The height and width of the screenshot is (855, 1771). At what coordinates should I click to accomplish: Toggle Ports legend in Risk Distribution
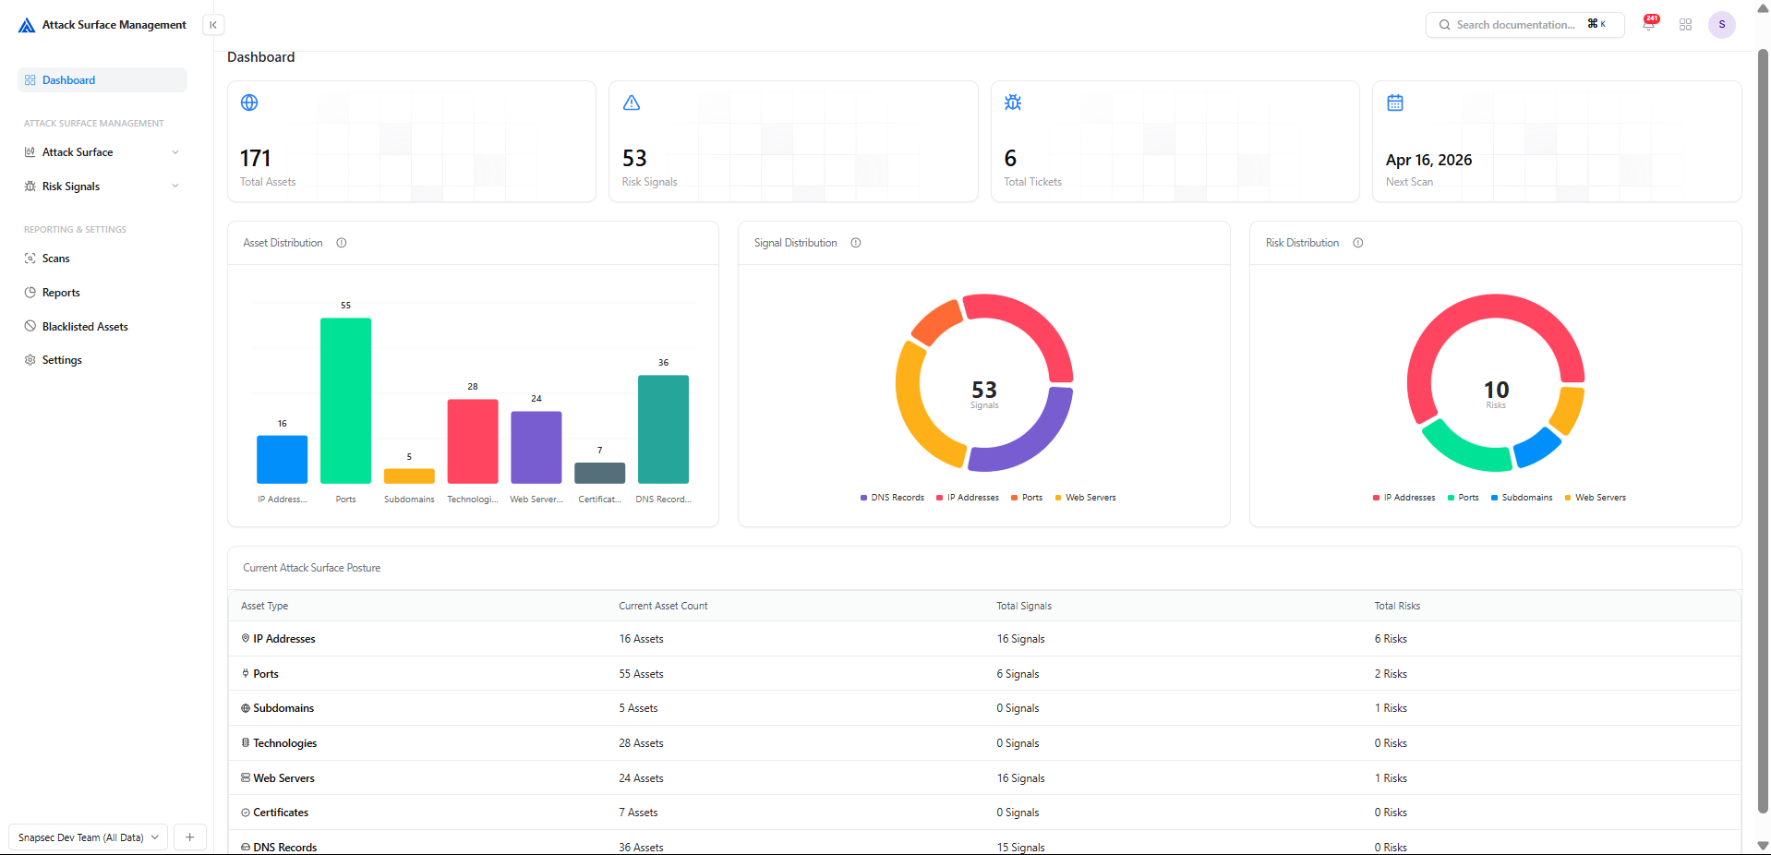(1464, 498)
